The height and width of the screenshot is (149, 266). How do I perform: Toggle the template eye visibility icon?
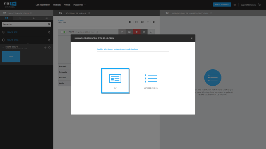point(144,32)
